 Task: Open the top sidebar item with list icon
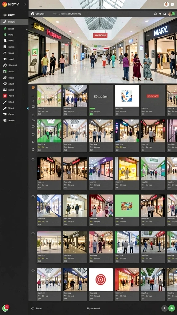pos(14,15)
